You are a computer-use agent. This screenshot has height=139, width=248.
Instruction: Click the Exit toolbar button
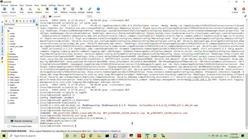244,10
